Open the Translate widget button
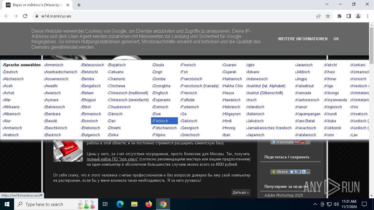This screenshot has width=374, height=210. [290, 142]
